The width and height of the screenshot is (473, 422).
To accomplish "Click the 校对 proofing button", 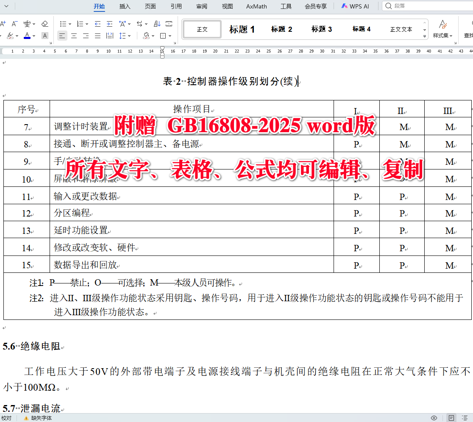I will [6, 417].
